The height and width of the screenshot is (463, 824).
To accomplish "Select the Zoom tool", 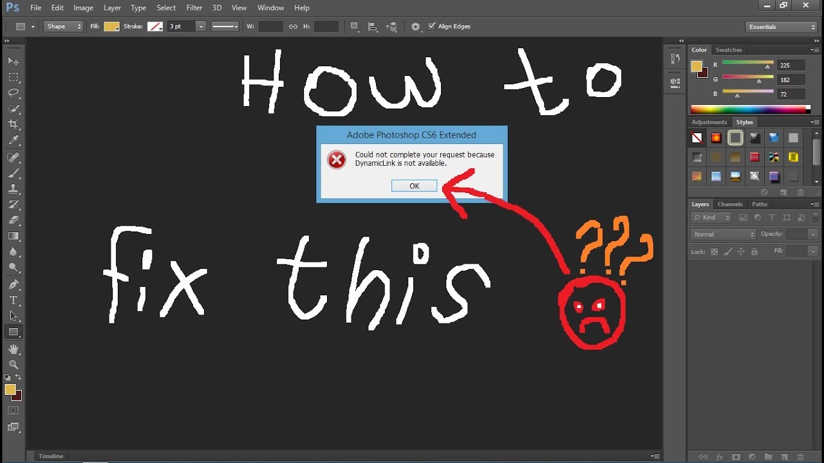I will pyautogui.click(x=13, y=365).
